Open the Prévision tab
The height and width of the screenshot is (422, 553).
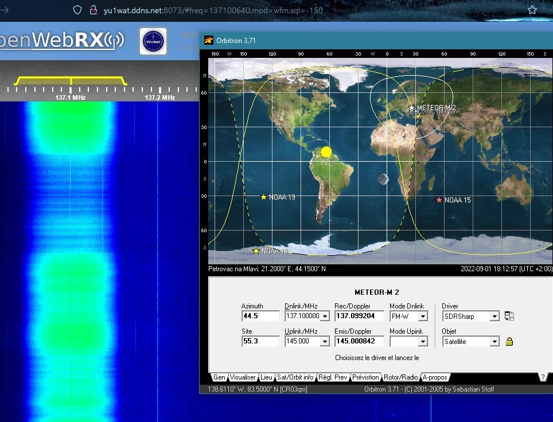[365, 377]
